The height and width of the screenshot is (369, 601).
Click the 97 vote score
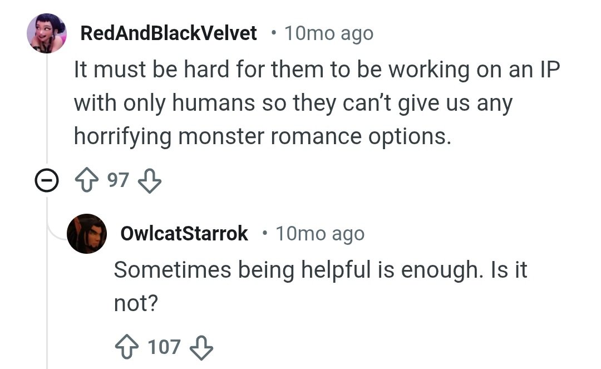(x=118, y=181)
